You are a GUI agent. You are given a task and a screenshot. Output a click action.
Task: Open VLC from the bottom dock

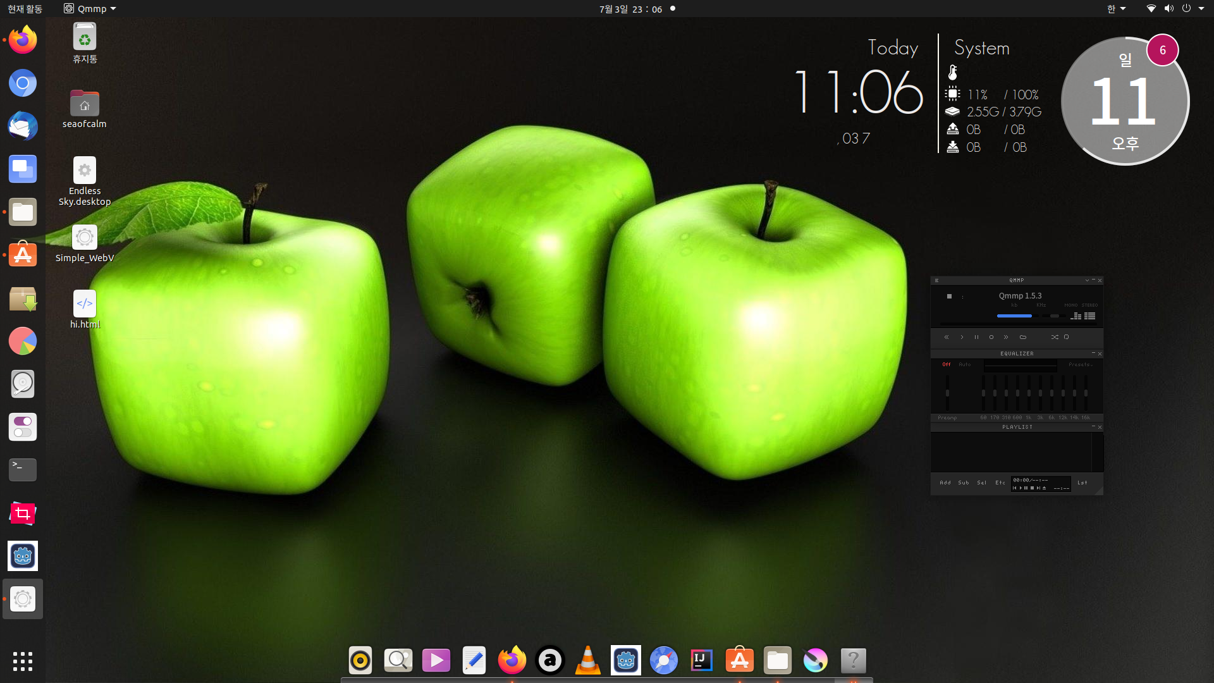[x=587, y=661]
